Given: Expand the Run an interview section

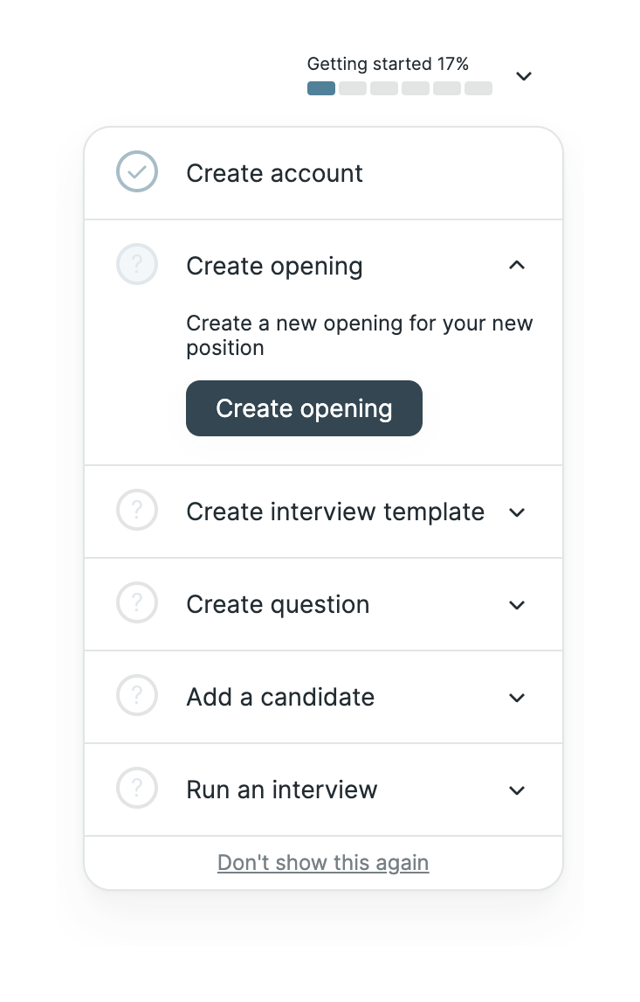Looking at the screenshot, I should [517, 790].
